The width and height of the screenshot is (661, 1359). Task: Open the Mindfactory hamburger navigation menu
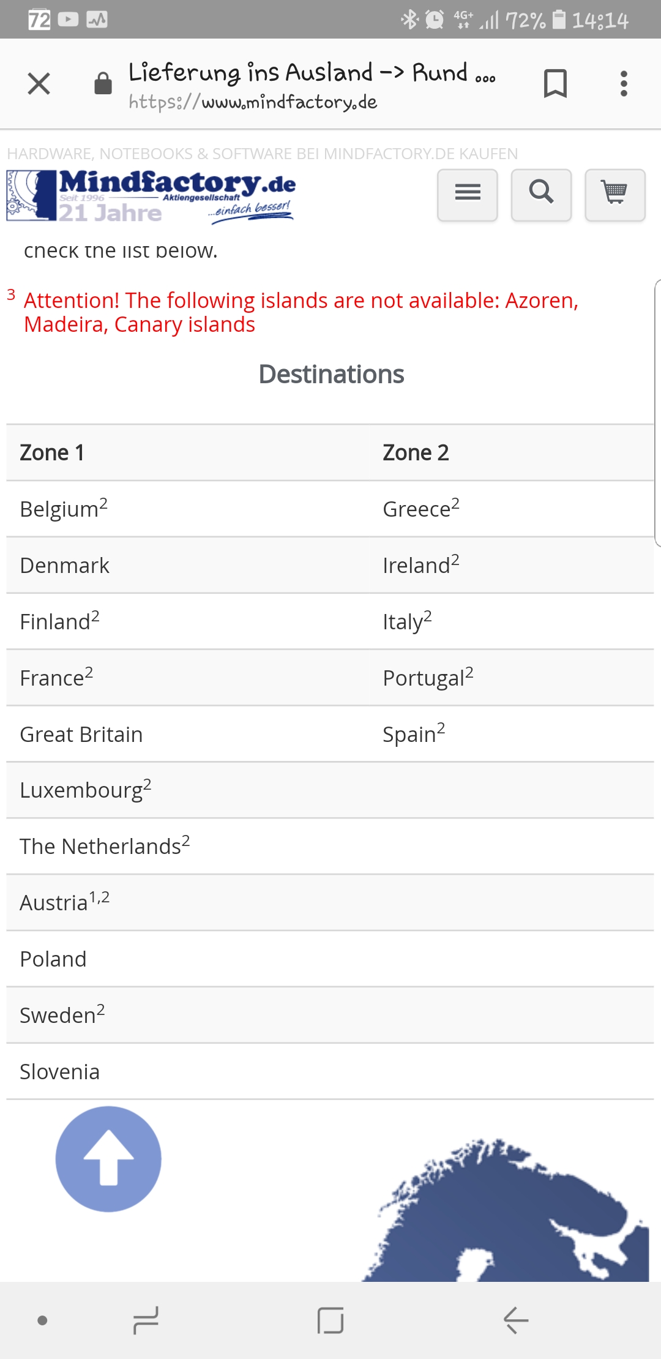[x=468, y=195]
